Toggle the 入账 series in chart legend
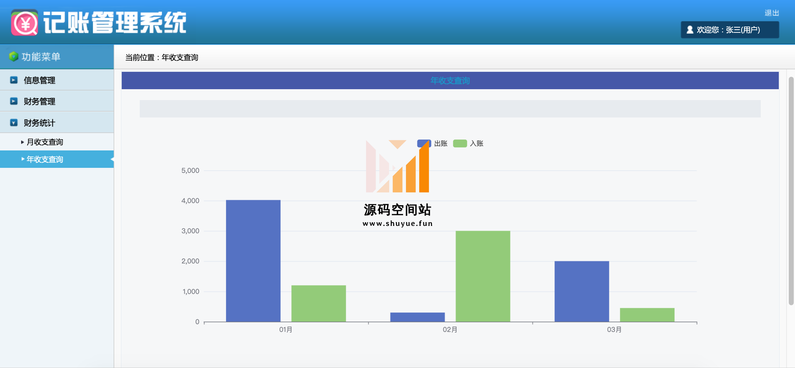 point(476,143)
